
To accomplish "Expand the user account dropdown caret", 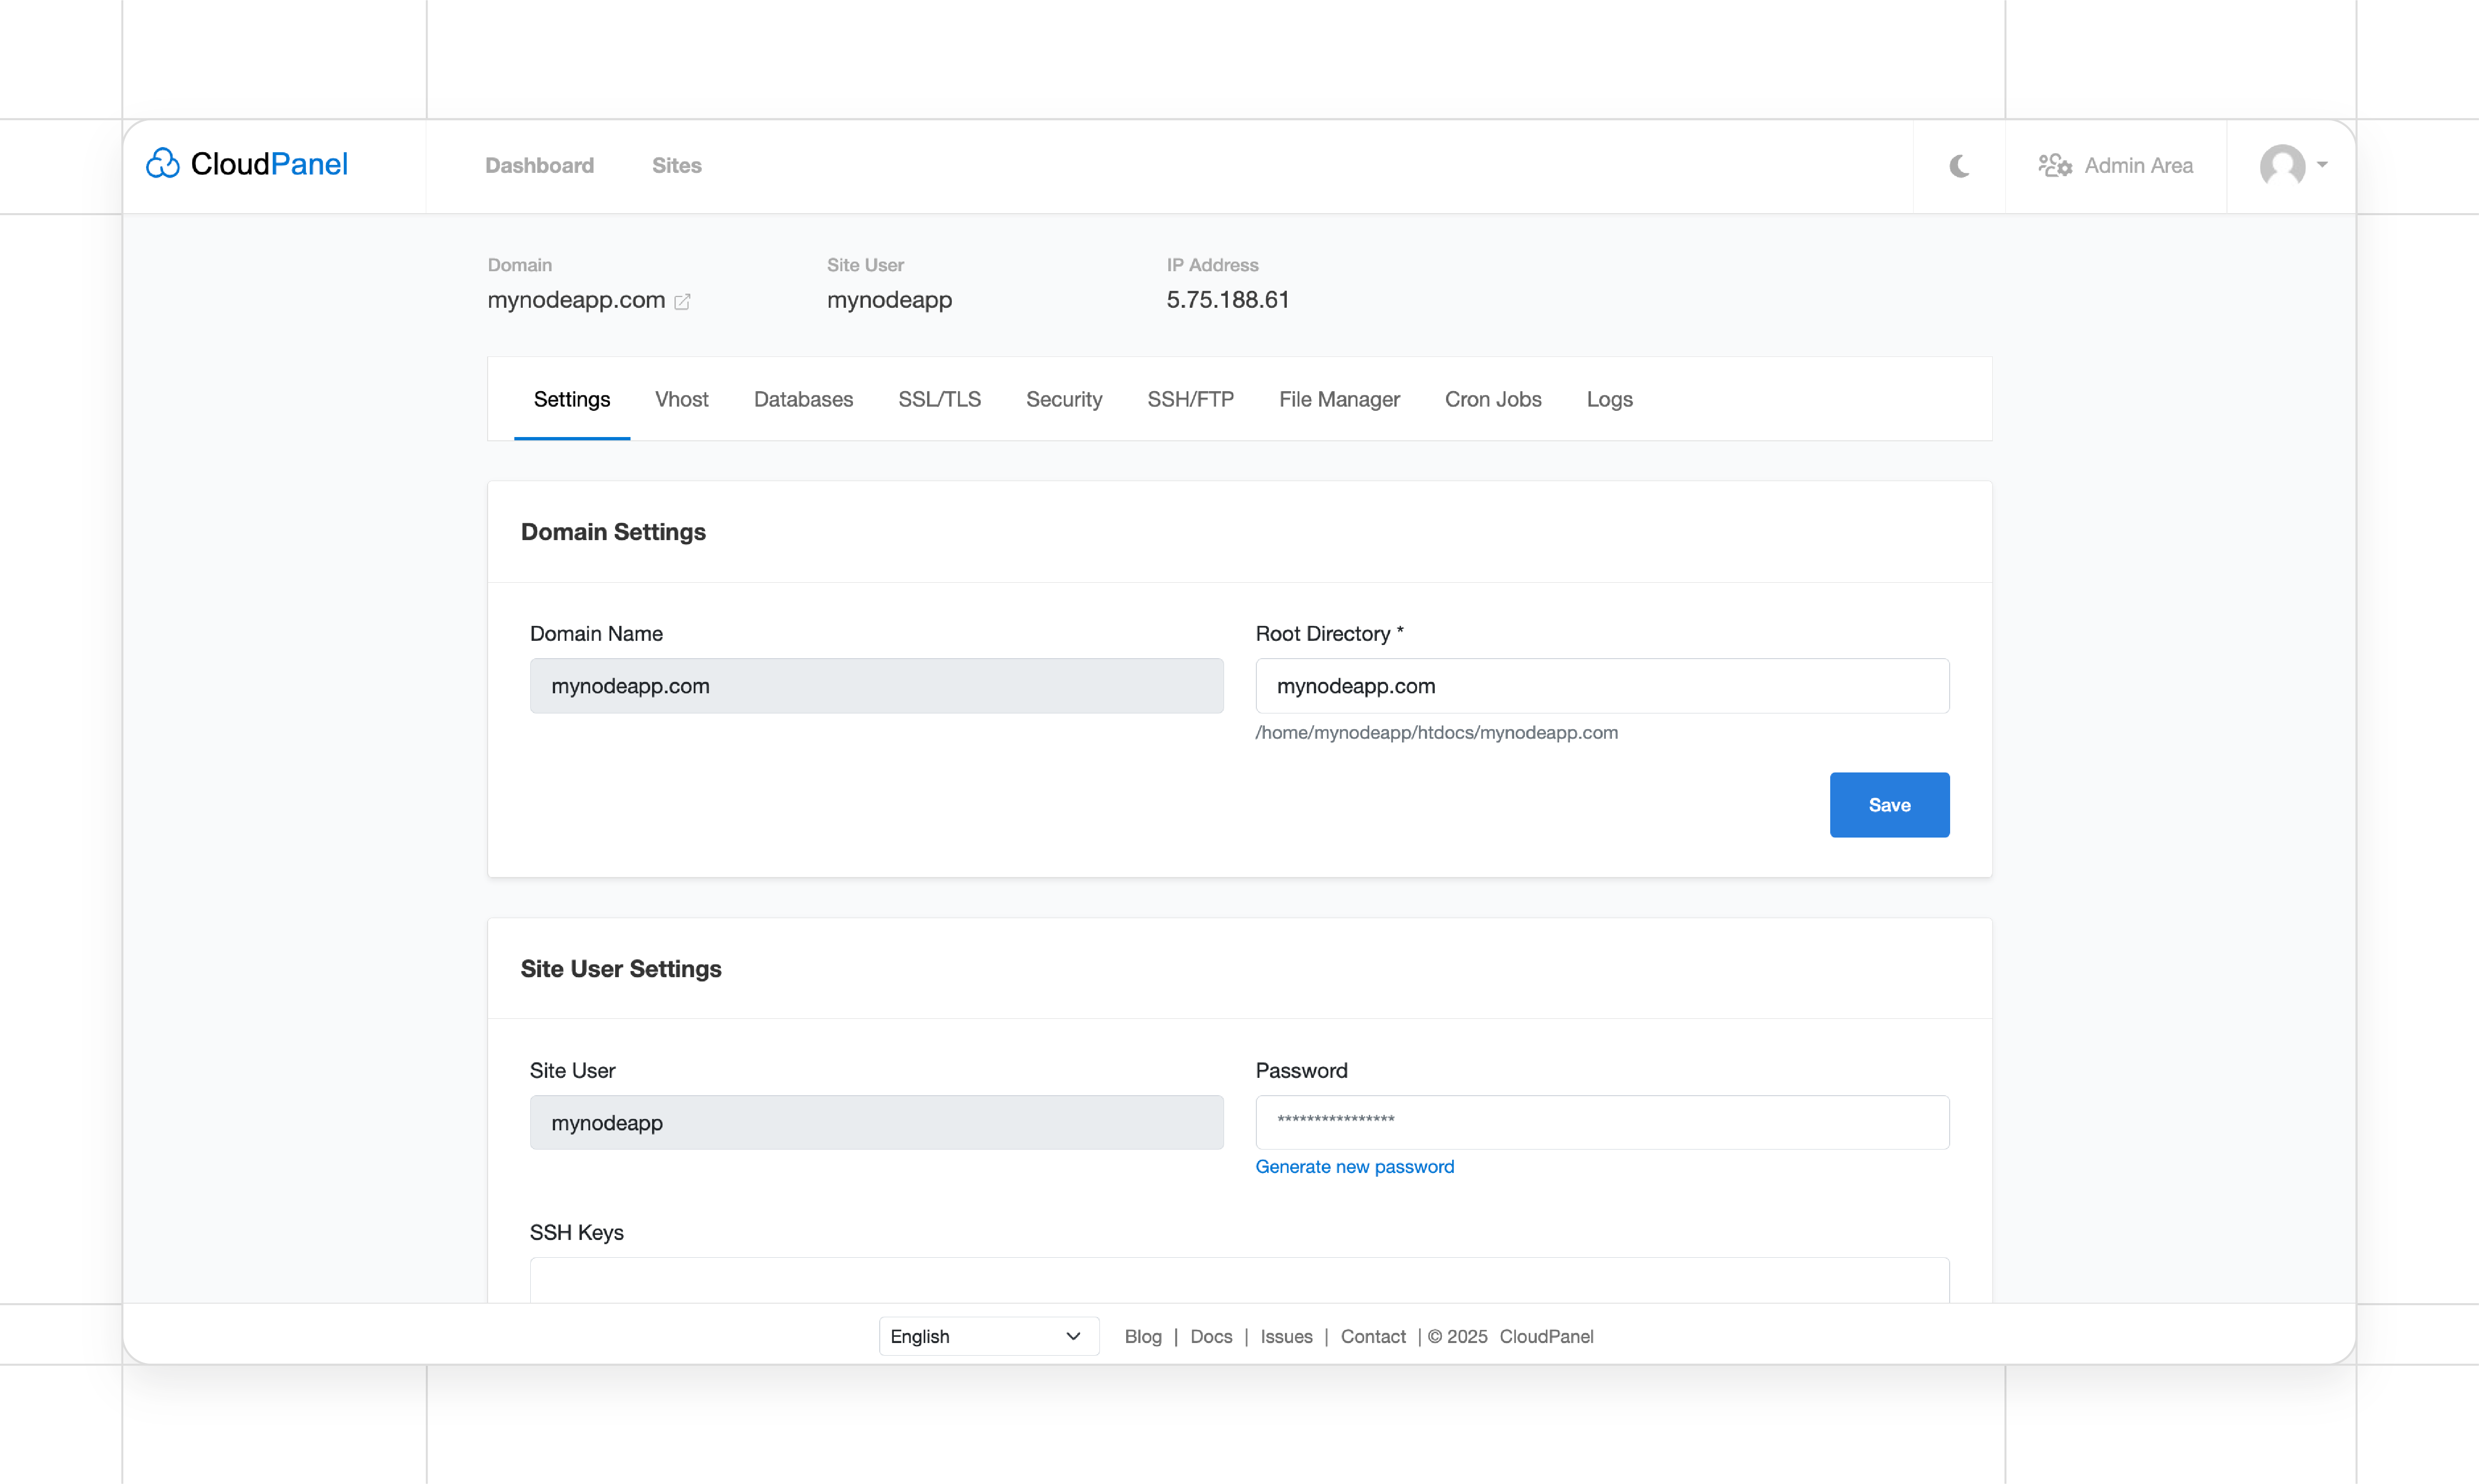I will (x=2322, y=165).
